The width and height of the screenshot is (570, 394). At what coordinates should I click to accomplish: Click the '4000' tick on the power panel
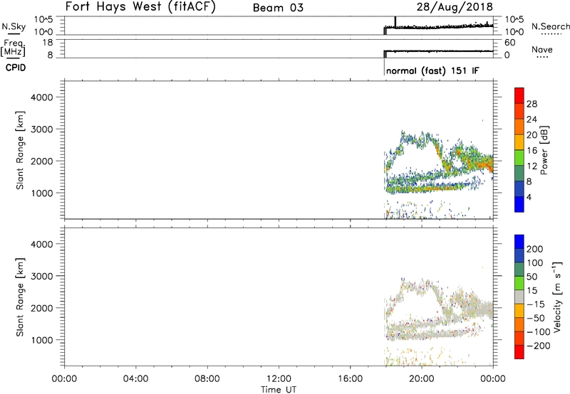(x=42, y=97)
